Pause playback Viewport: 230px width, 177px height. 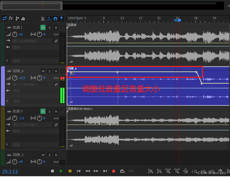(x=70, y=171)
